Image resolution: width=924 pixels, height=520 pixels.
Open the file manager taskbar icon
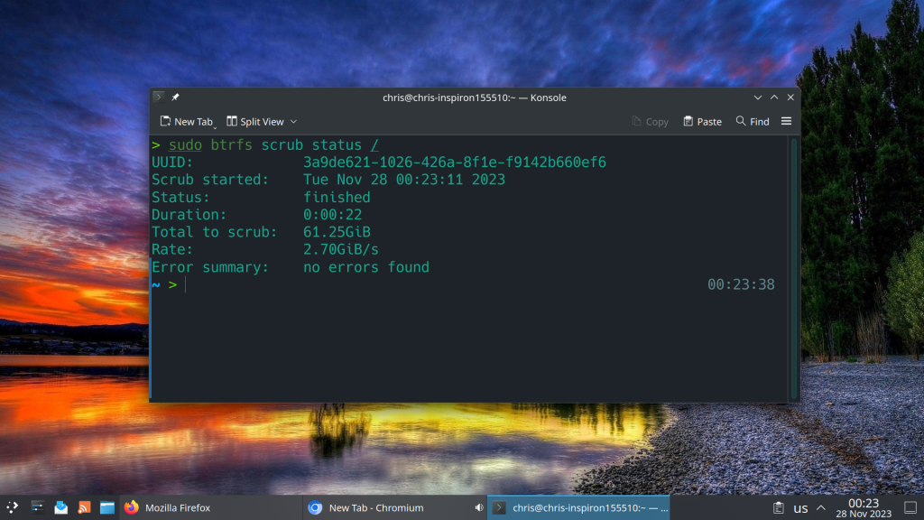pyautogui.click(x=107, y=507)
